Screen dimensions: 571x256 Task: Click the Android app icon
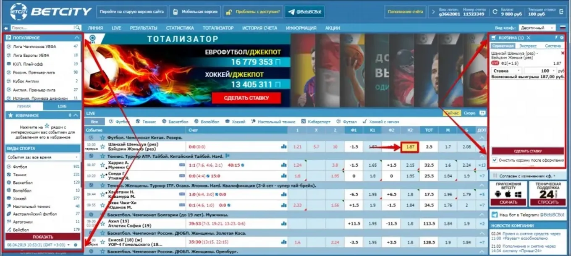point(498,194)
